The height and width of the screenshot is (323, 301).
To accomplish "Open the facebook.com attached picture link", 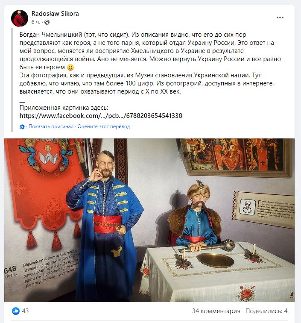I will [x=101, y=115].
